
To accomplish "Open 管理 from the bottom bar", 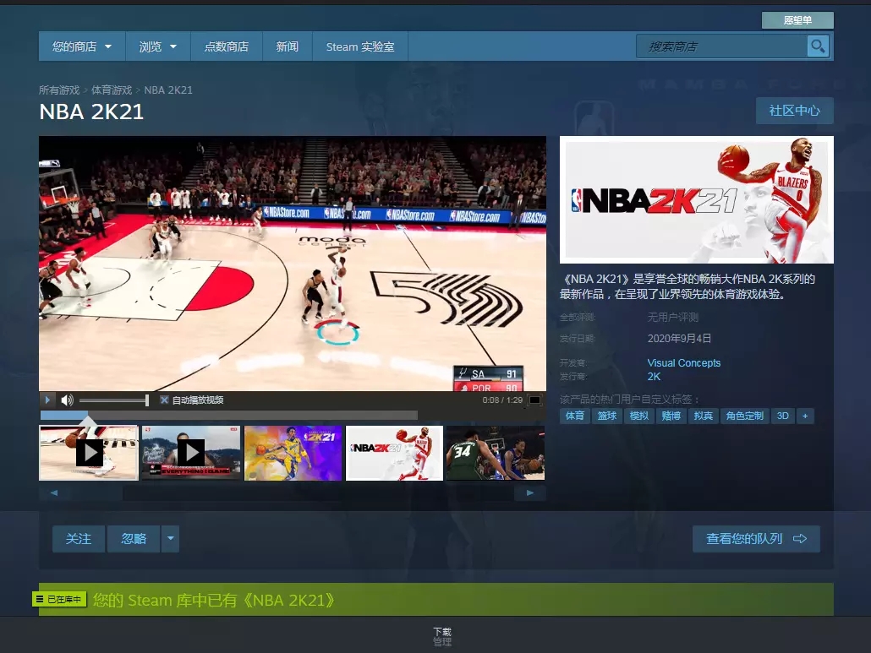I will 442,640.
